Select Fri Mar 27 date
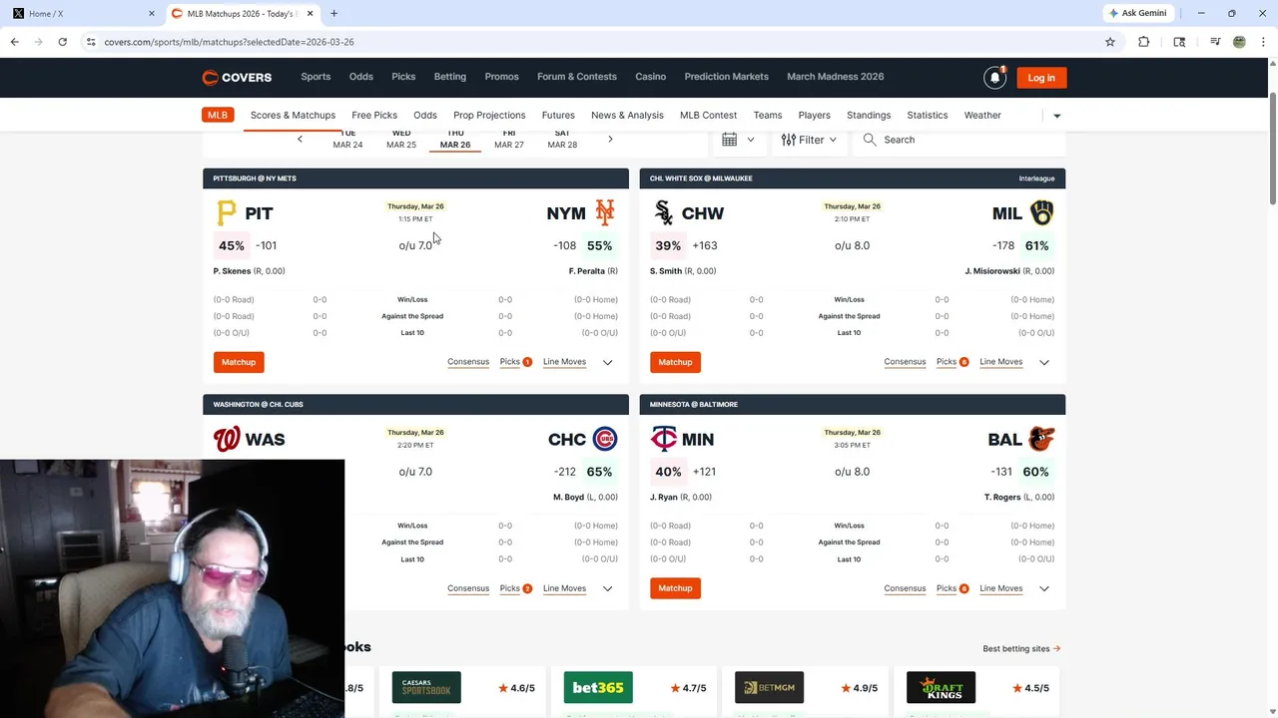Image resolution: width=1278 pixels, height=718 pixels. (509, 140)
